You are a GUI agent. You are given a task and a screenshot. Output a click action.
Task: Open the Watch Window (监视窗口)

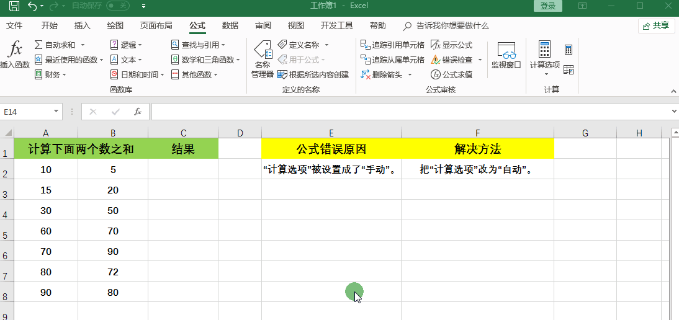coord(506,56)
